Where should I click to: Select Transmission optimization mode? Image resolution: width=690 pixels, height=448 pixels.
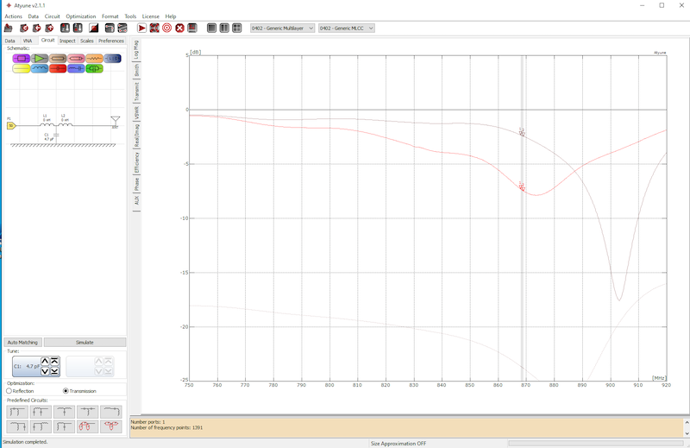click(x=66, y=391)
